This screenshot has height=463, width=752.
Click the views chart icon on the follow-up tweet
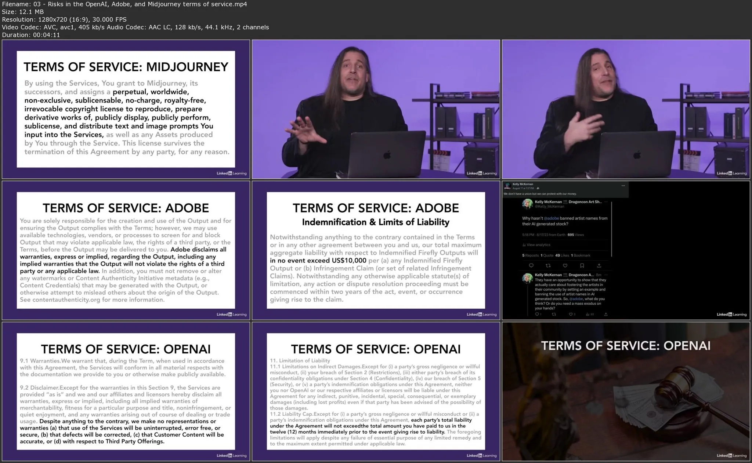pos(588,314)
